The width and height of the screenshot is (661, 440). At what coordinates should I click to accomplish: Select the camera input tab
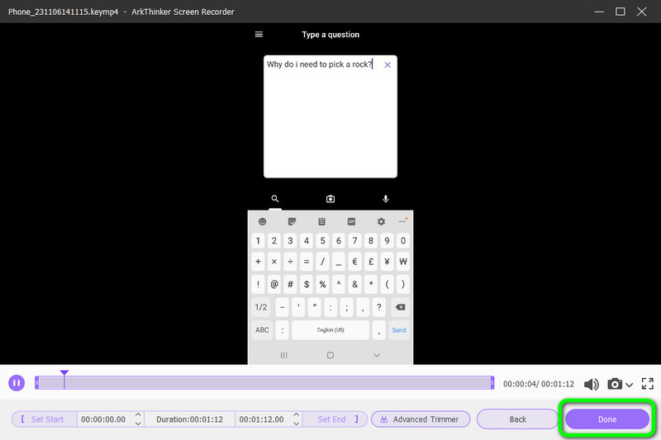330,199
